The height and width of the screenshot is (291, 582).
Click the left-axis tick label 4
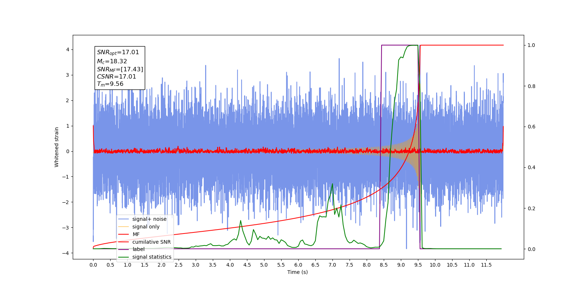click(67, 49)
